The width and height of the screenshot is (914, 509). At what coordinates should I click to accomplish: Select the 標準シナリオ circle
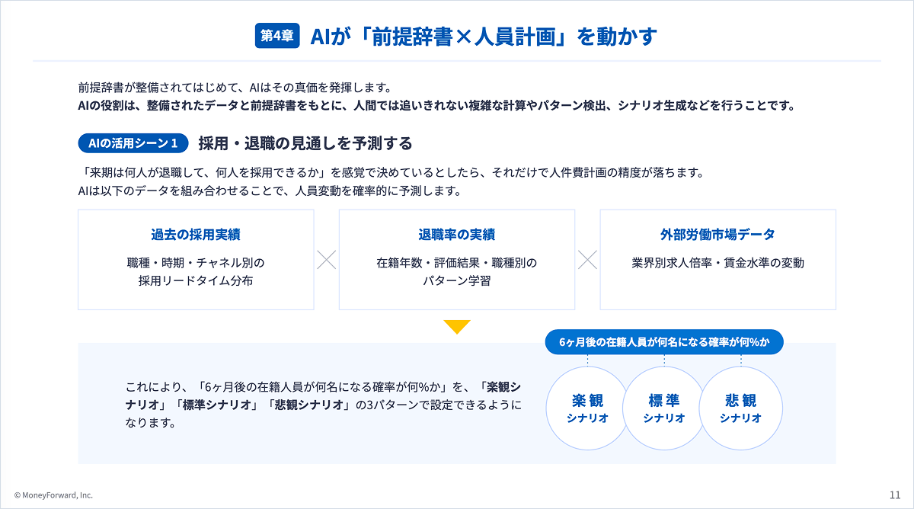[663, 408]
